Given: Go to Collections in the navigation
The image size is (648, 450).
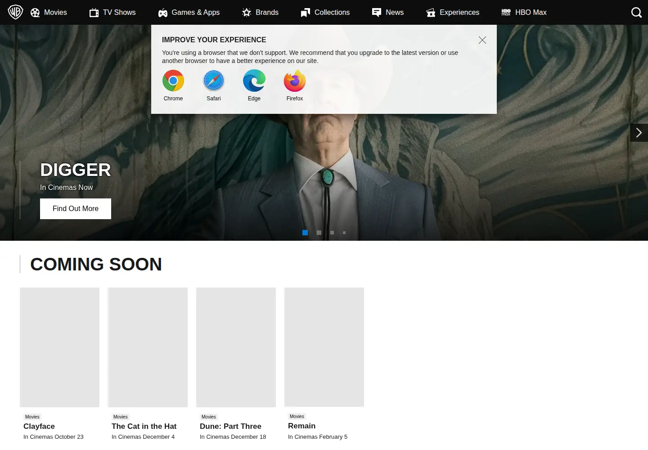Looking at the screenshot, I should point(332,13).
